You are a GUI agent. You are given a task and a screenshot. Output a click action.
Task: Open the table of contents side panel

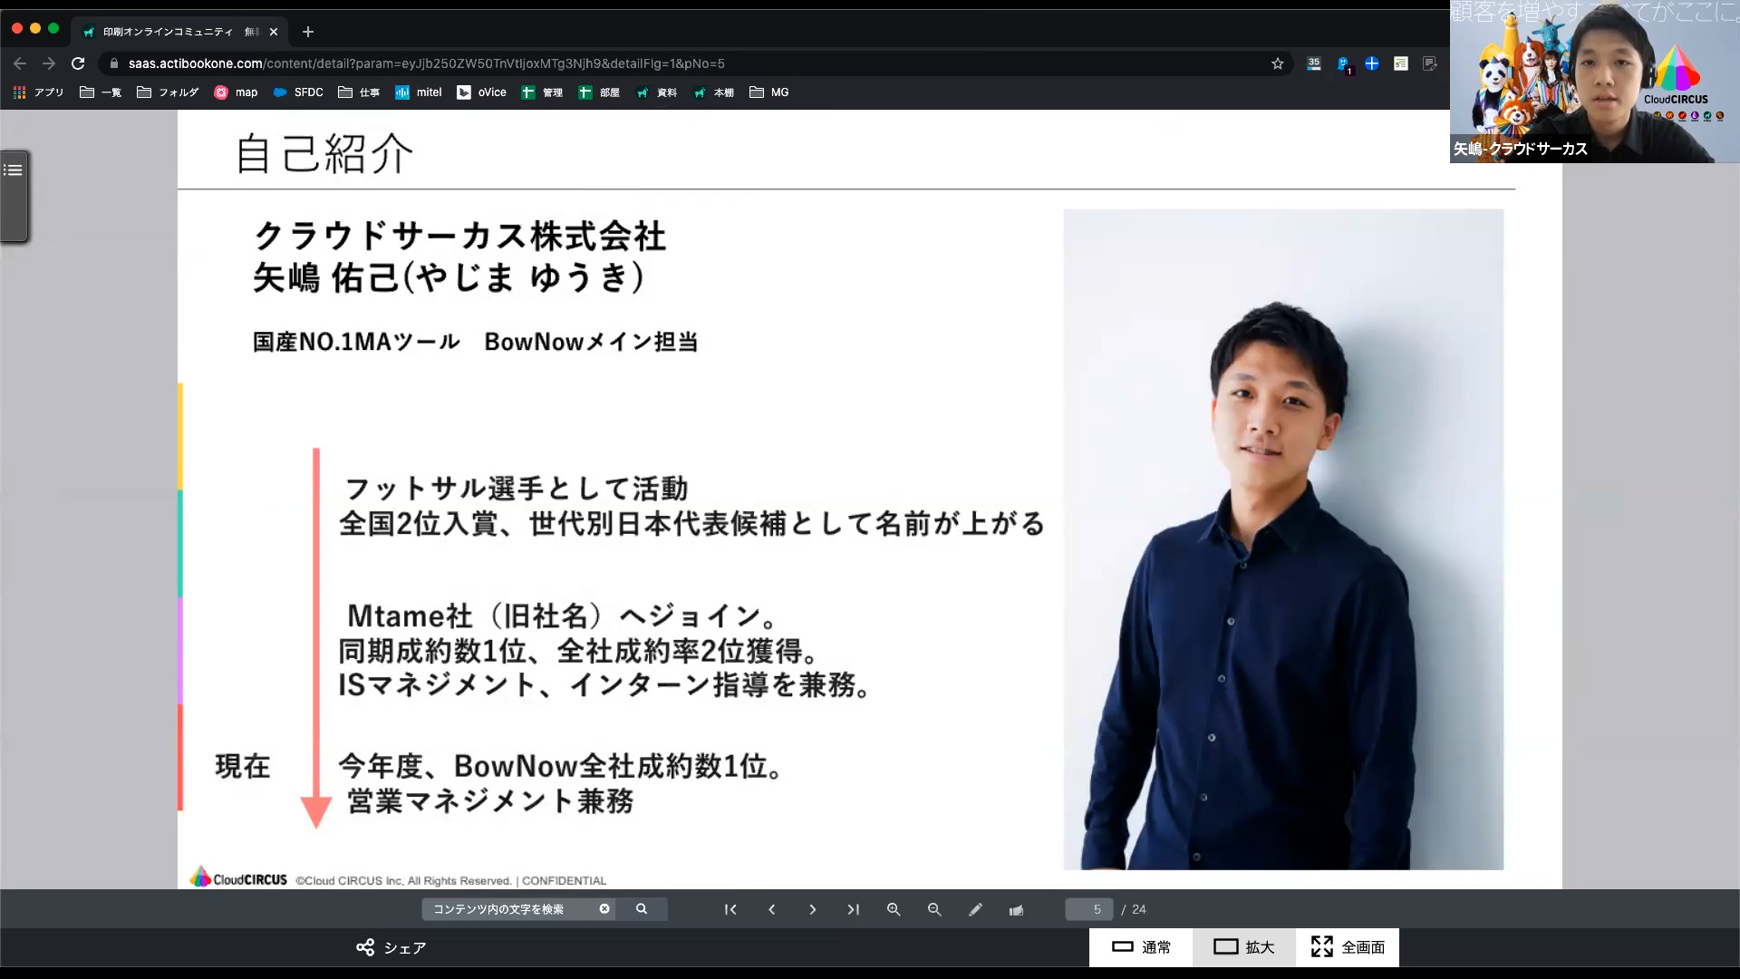pos(14,170)
